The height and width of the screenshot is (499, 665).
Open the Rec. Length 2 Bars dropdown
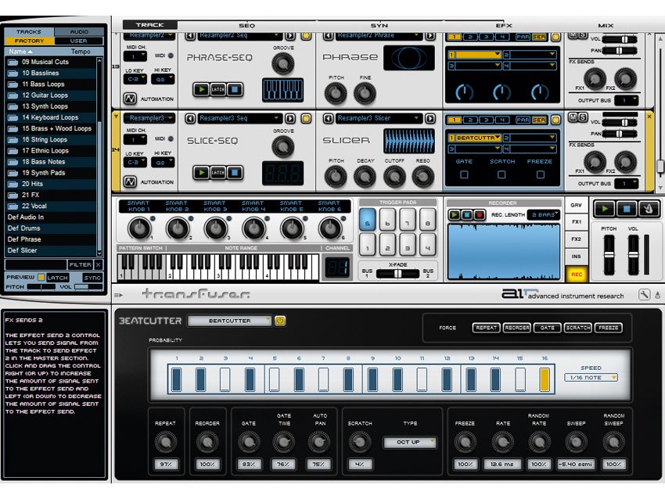coord(544,215)
